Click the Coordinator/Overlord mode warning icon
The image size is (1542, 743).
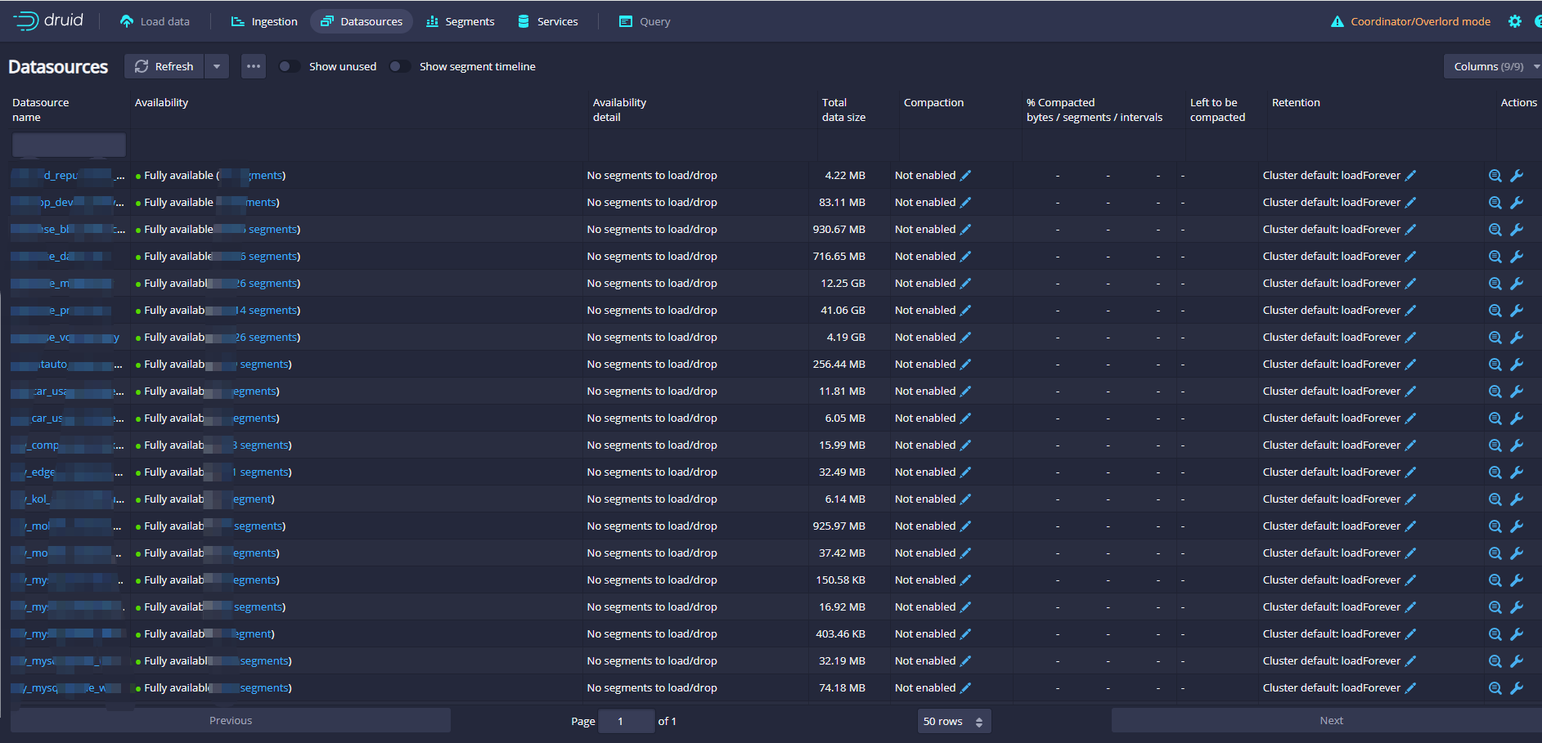coord(1337,22)
